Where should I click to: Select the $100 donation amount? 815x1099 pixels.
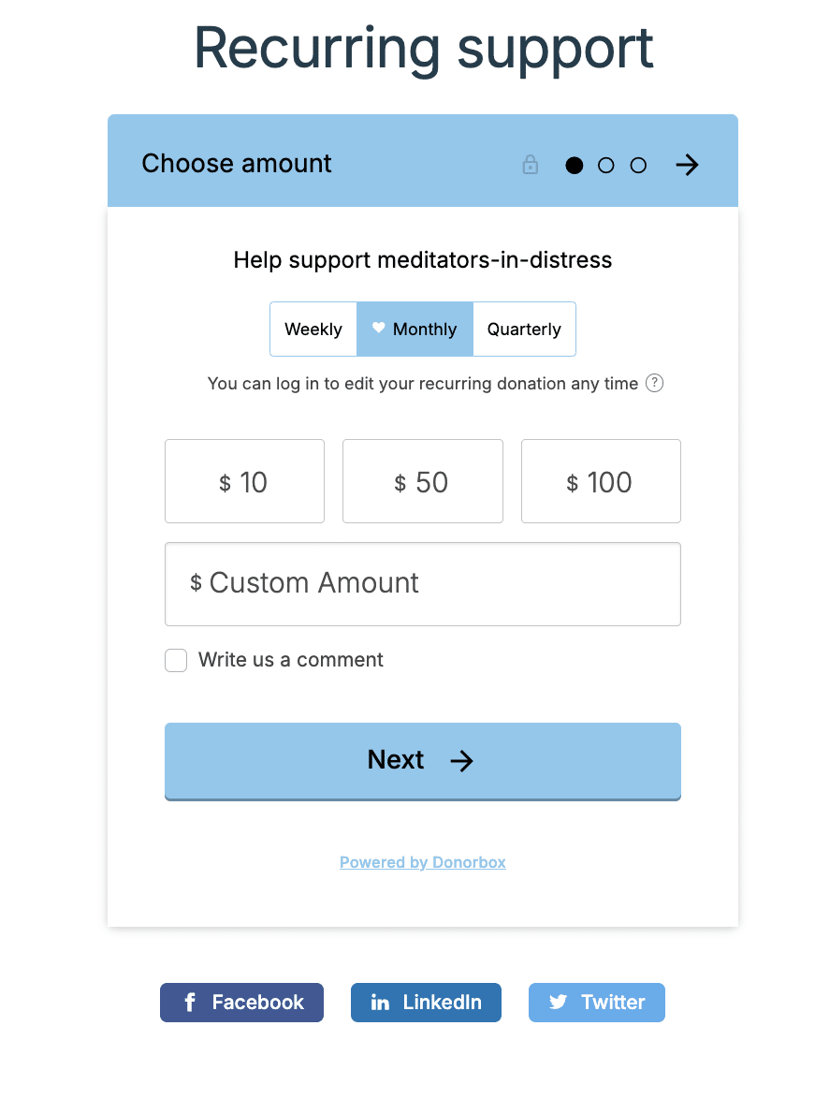tap(601, 481)
